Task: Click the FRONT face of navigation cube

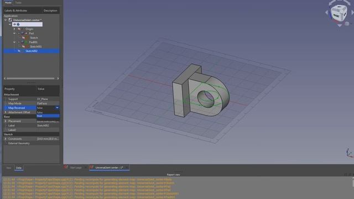Action: 336,16
